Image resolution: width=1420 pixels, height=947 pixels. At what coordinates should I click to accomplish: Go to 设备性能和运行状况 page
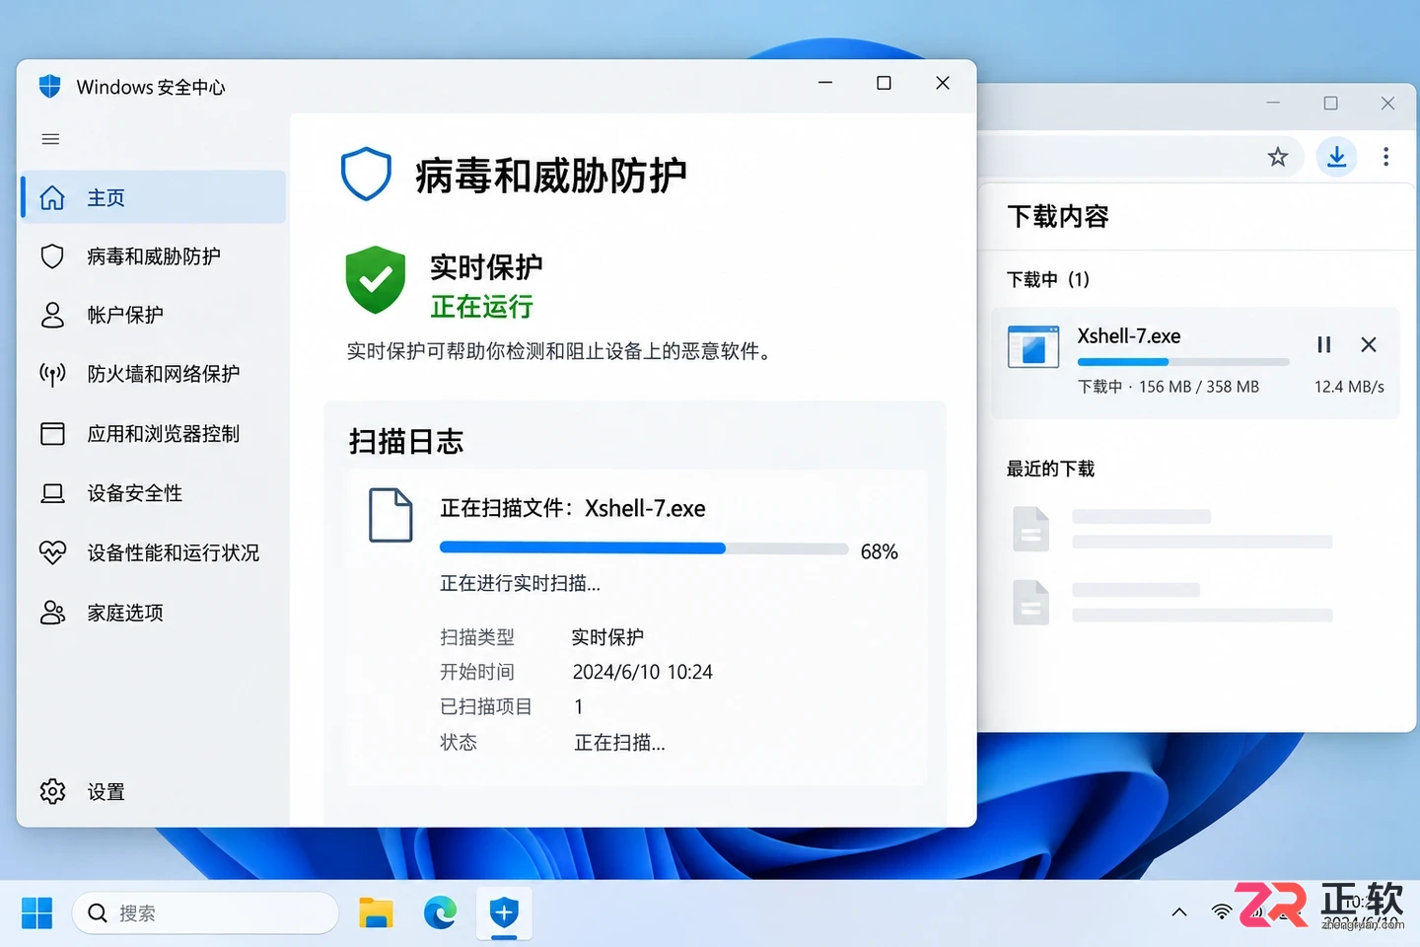pos(154,552)
